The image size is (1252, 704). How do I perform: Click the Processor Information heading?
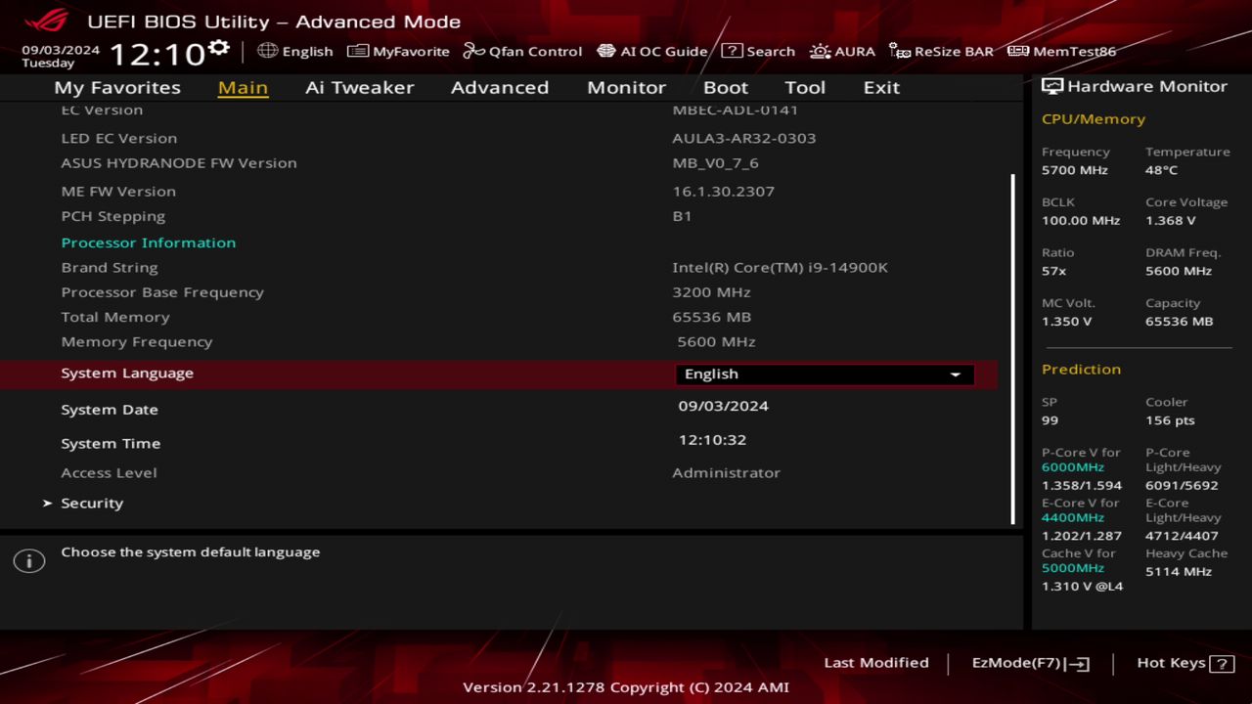tap(149, 242)
